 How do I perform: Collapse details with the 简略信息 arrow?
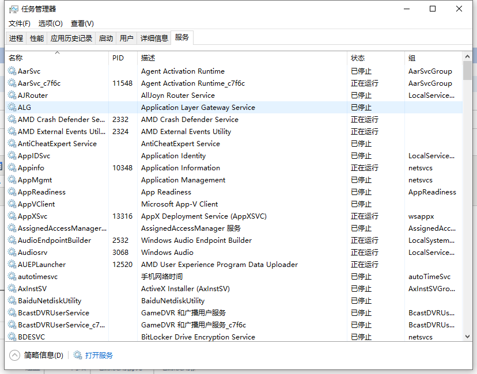[14, 356]
